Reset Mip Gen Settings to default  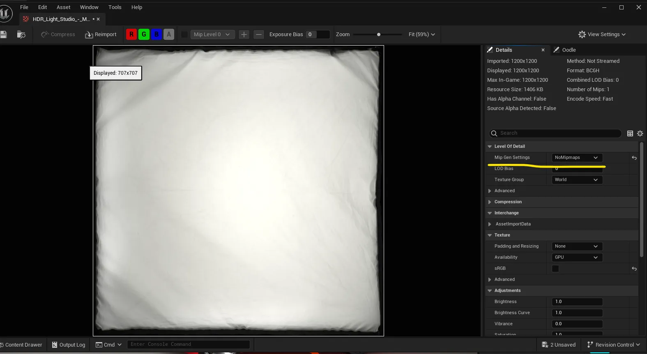click(x=634, y=158)
